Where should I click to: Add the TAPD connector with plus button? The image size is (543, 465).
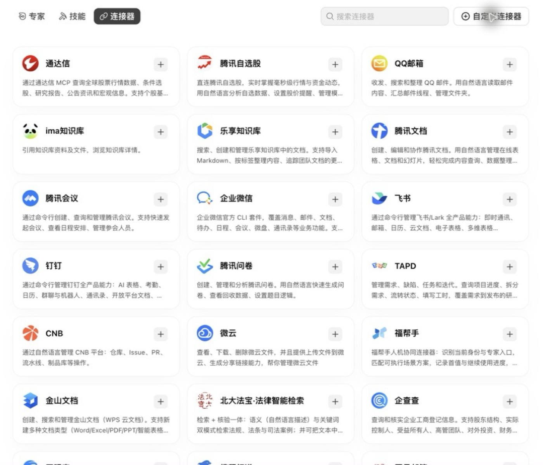click(x=510, y=267)
